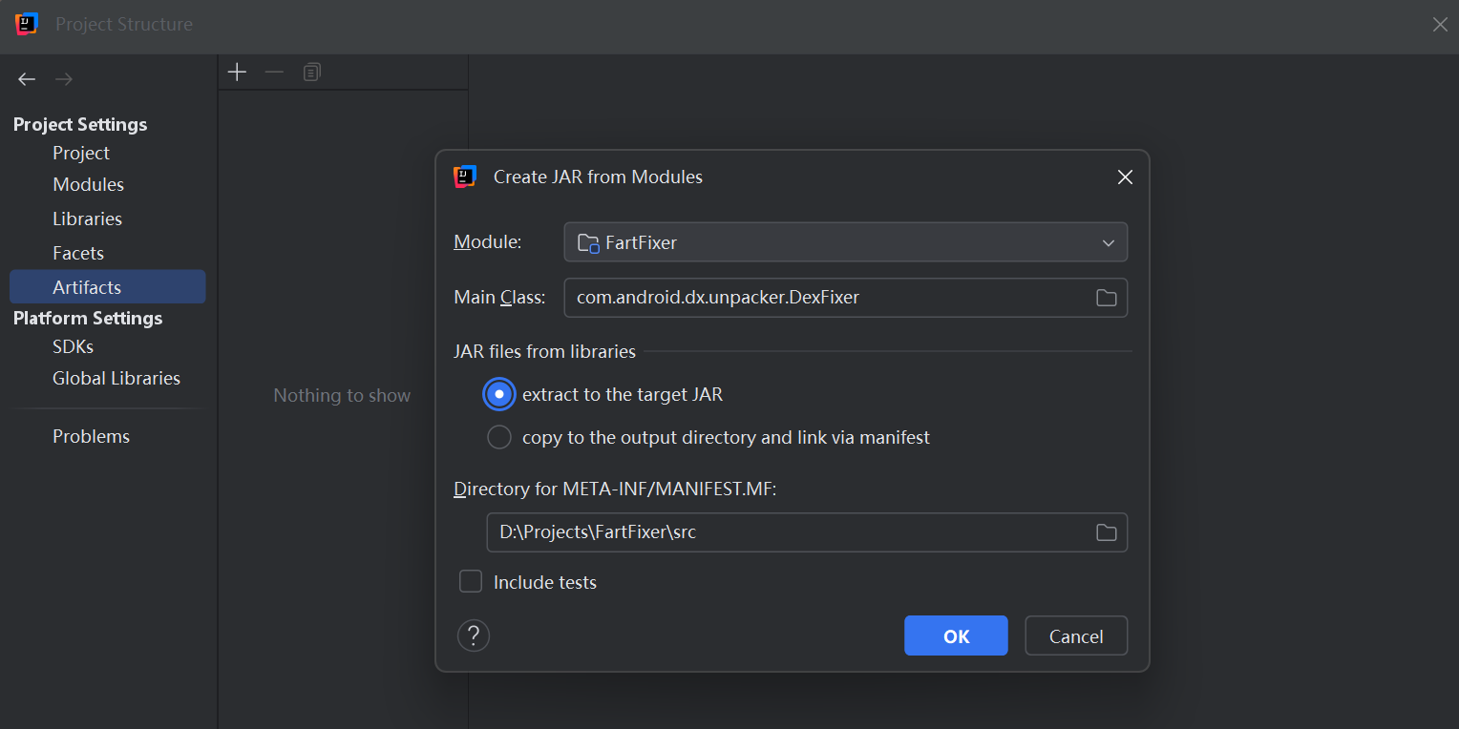This screenshot has width=1459, height=729.
Task: Add a new artifact with plus icon
Action: pyautogui.click(x=237, y=73)
